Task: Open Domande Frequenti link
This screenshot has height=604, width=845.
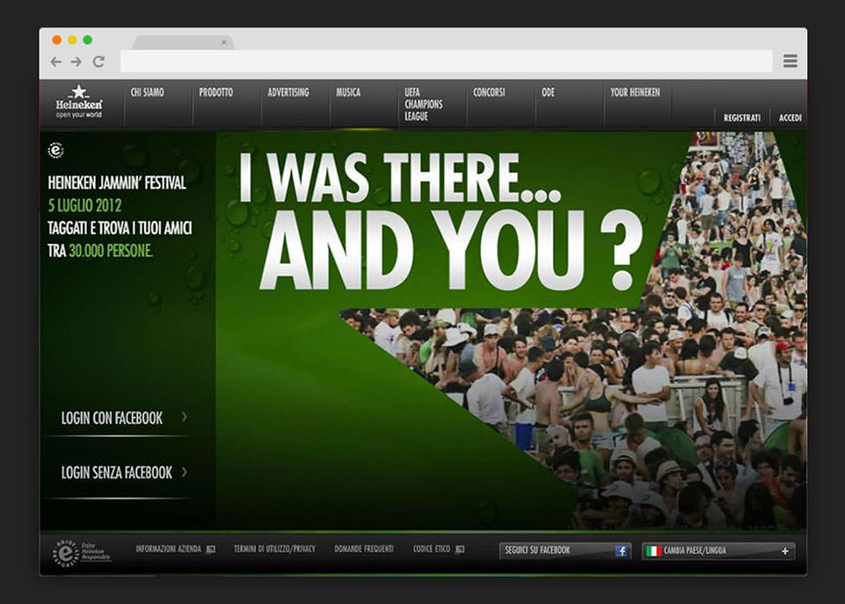Action: click(364, 549)
